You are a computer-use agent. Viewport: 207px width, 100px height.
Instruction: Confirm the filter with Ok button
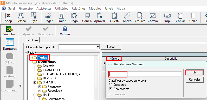click(x=195, y=72)
